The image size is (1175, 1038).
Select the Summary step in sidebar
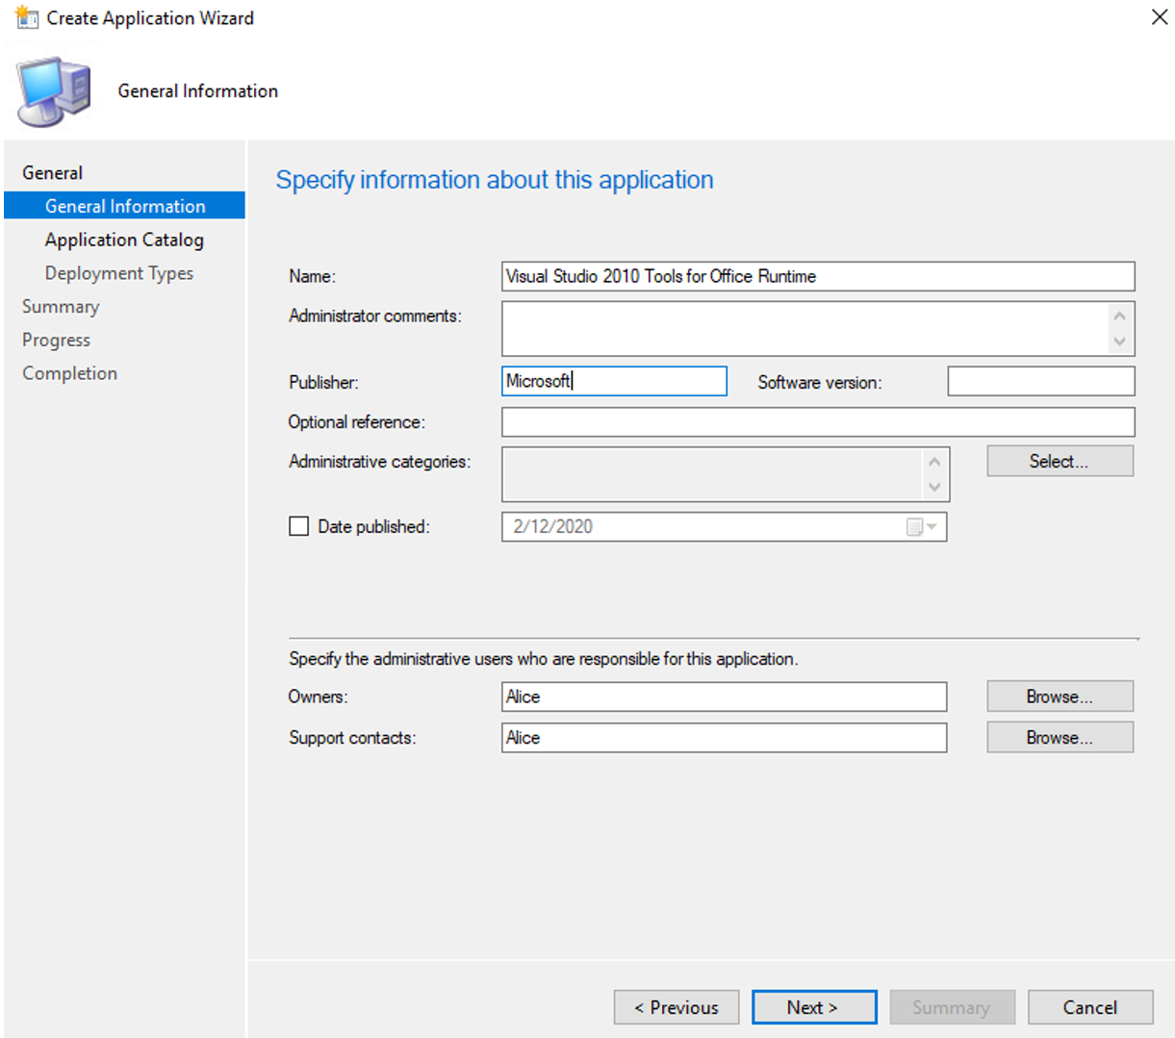tap(61, 306)
